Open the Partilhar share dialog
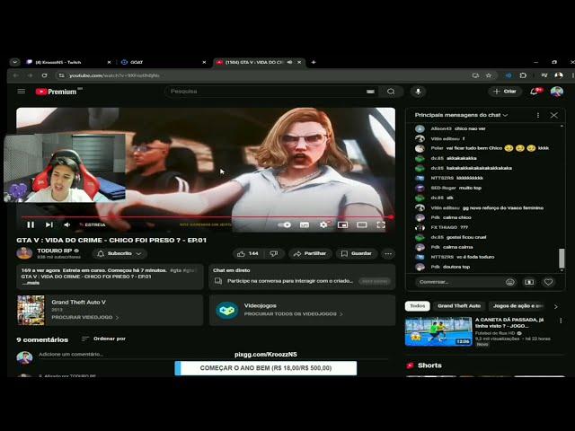The image size is (575, 431). click(x=310, y=253)
